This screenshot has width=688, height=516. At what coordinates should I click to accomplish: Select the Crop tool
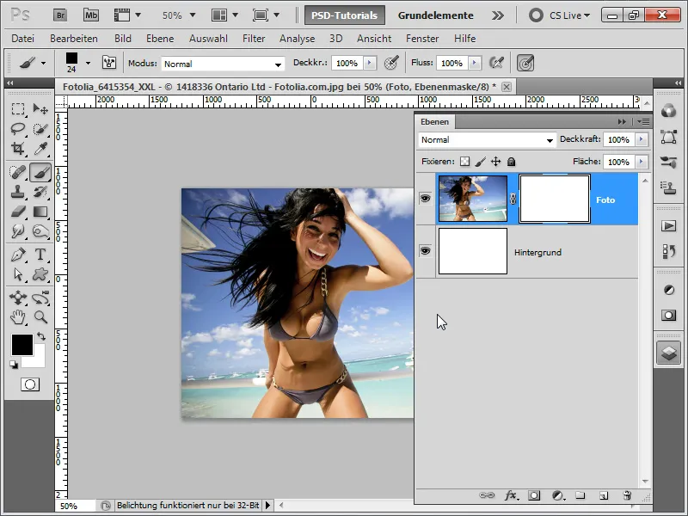click(17, 149)
